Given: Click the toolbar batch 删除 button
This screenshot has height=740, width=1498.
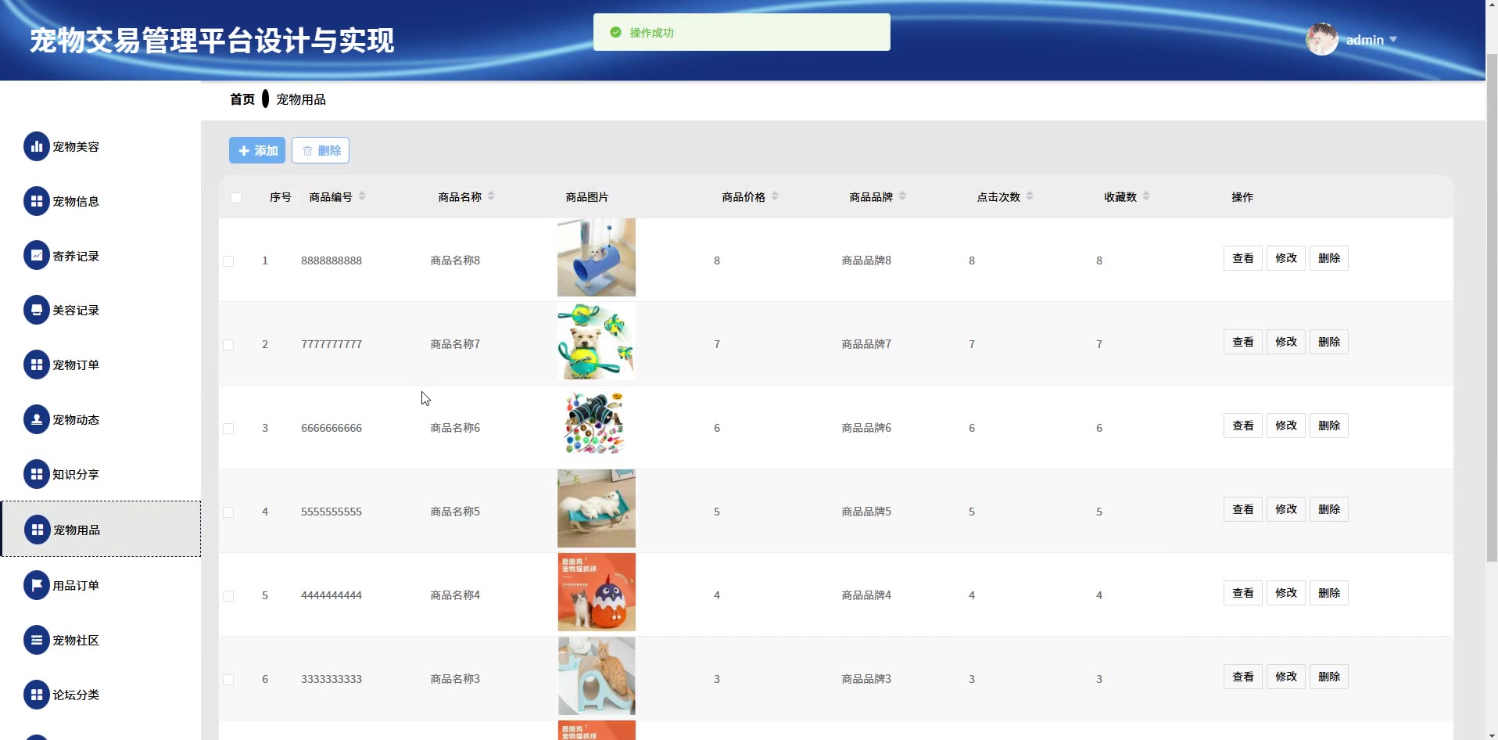Looking at the screenshot, I should point(321,150).
